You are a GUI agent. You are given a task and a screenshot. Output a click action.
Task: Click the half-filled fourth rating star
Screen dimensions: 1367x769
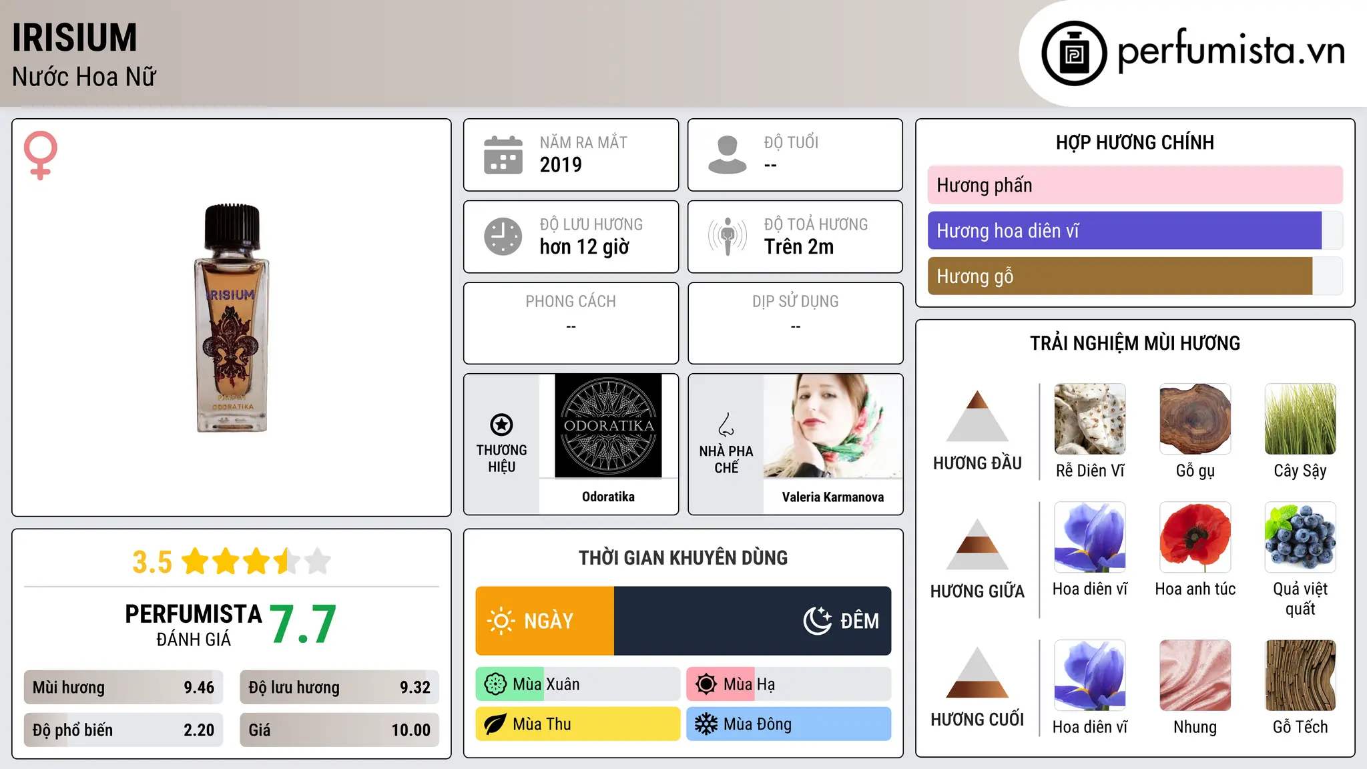287,561
